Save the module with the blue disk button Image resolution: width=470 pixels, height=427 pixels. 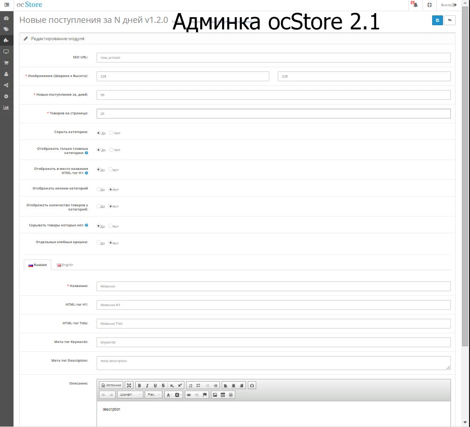pyautogui.click(x=437, y=21)
